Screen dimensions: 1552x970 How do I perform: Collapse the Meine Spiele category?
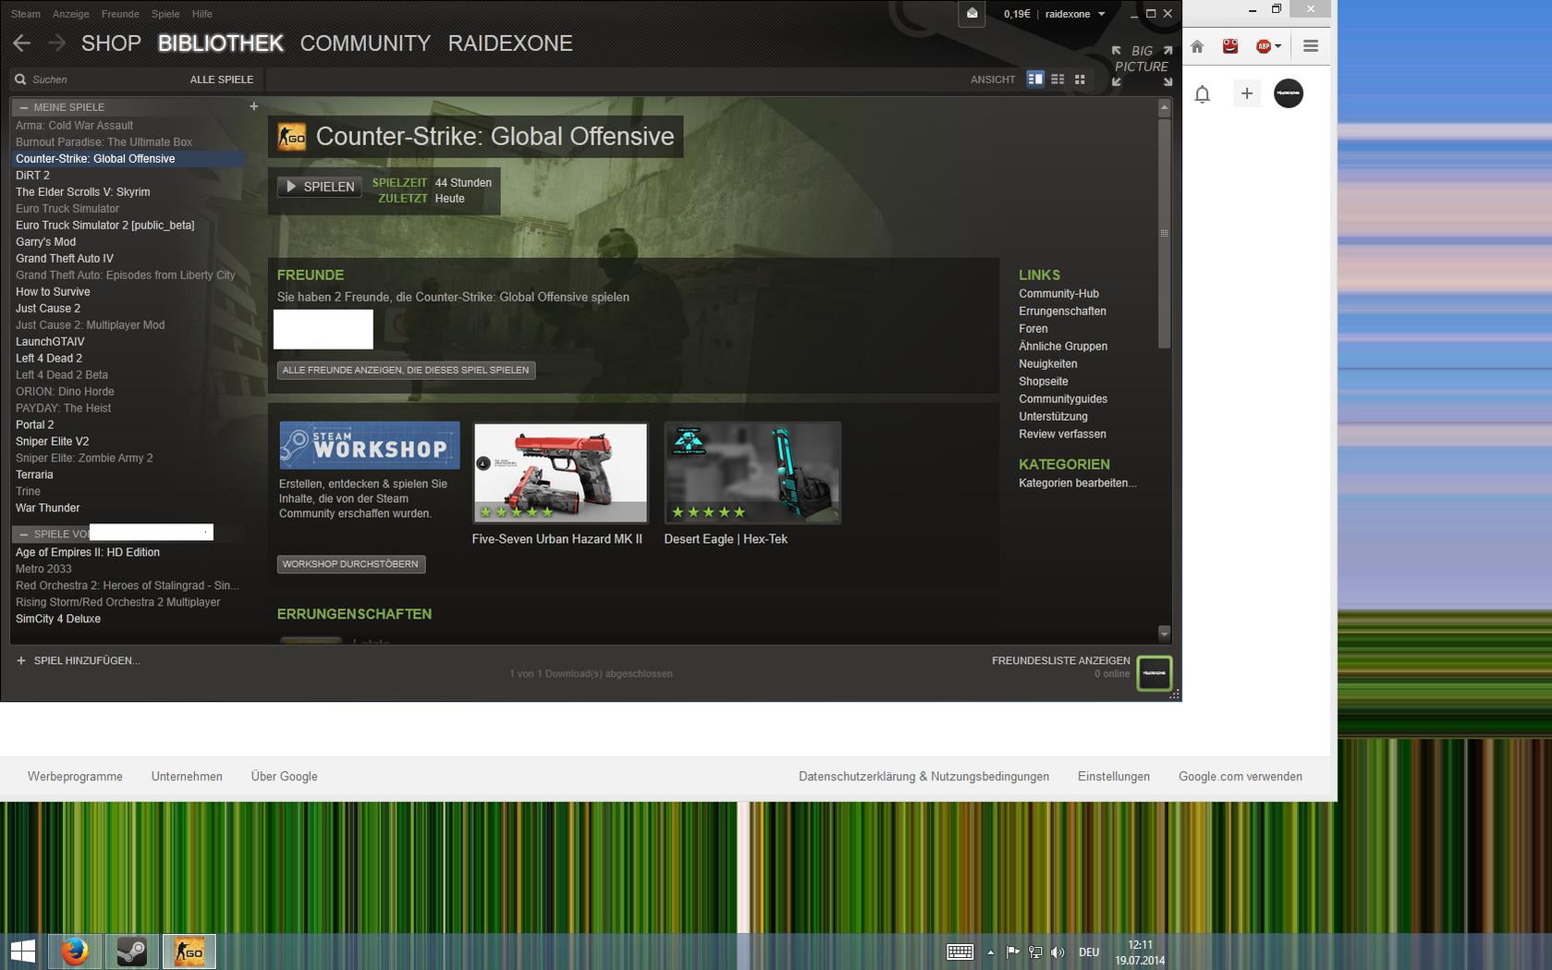tap(23, 107)
